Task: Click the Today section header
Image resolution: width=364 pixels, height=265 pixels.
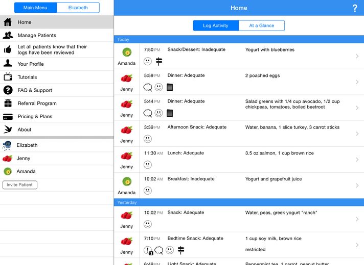Action: click(x=239, y=39)
